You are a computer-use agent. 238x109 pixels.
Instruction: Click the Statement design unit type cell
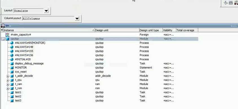pos(146,68)
